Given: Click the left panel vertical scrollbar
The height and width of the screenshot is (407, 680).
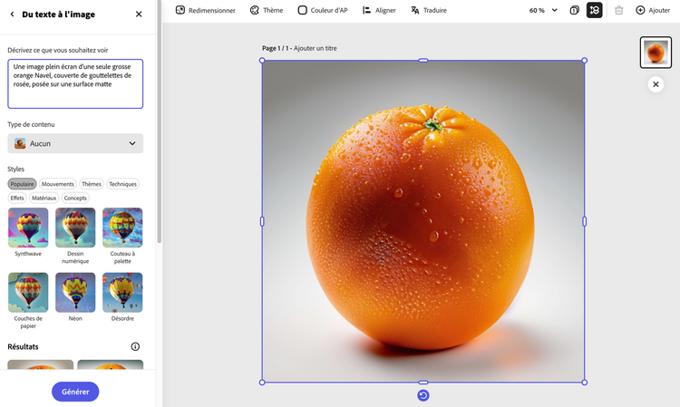Looking at the screenshot, I should [x=160, y=121].
